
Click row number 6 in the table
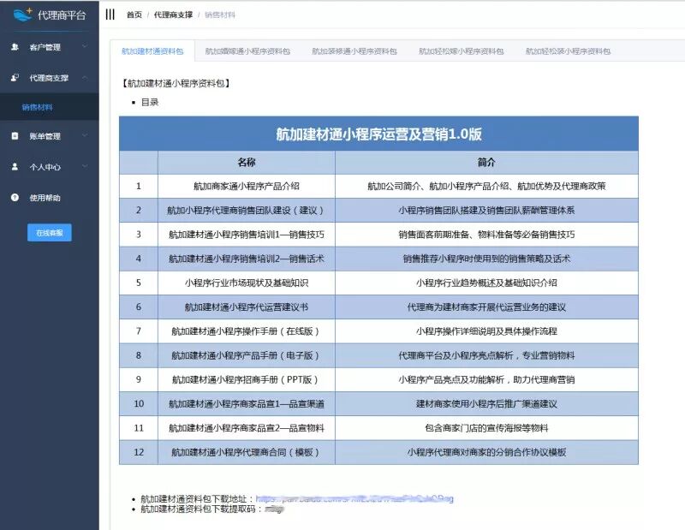tap(139, 307)
